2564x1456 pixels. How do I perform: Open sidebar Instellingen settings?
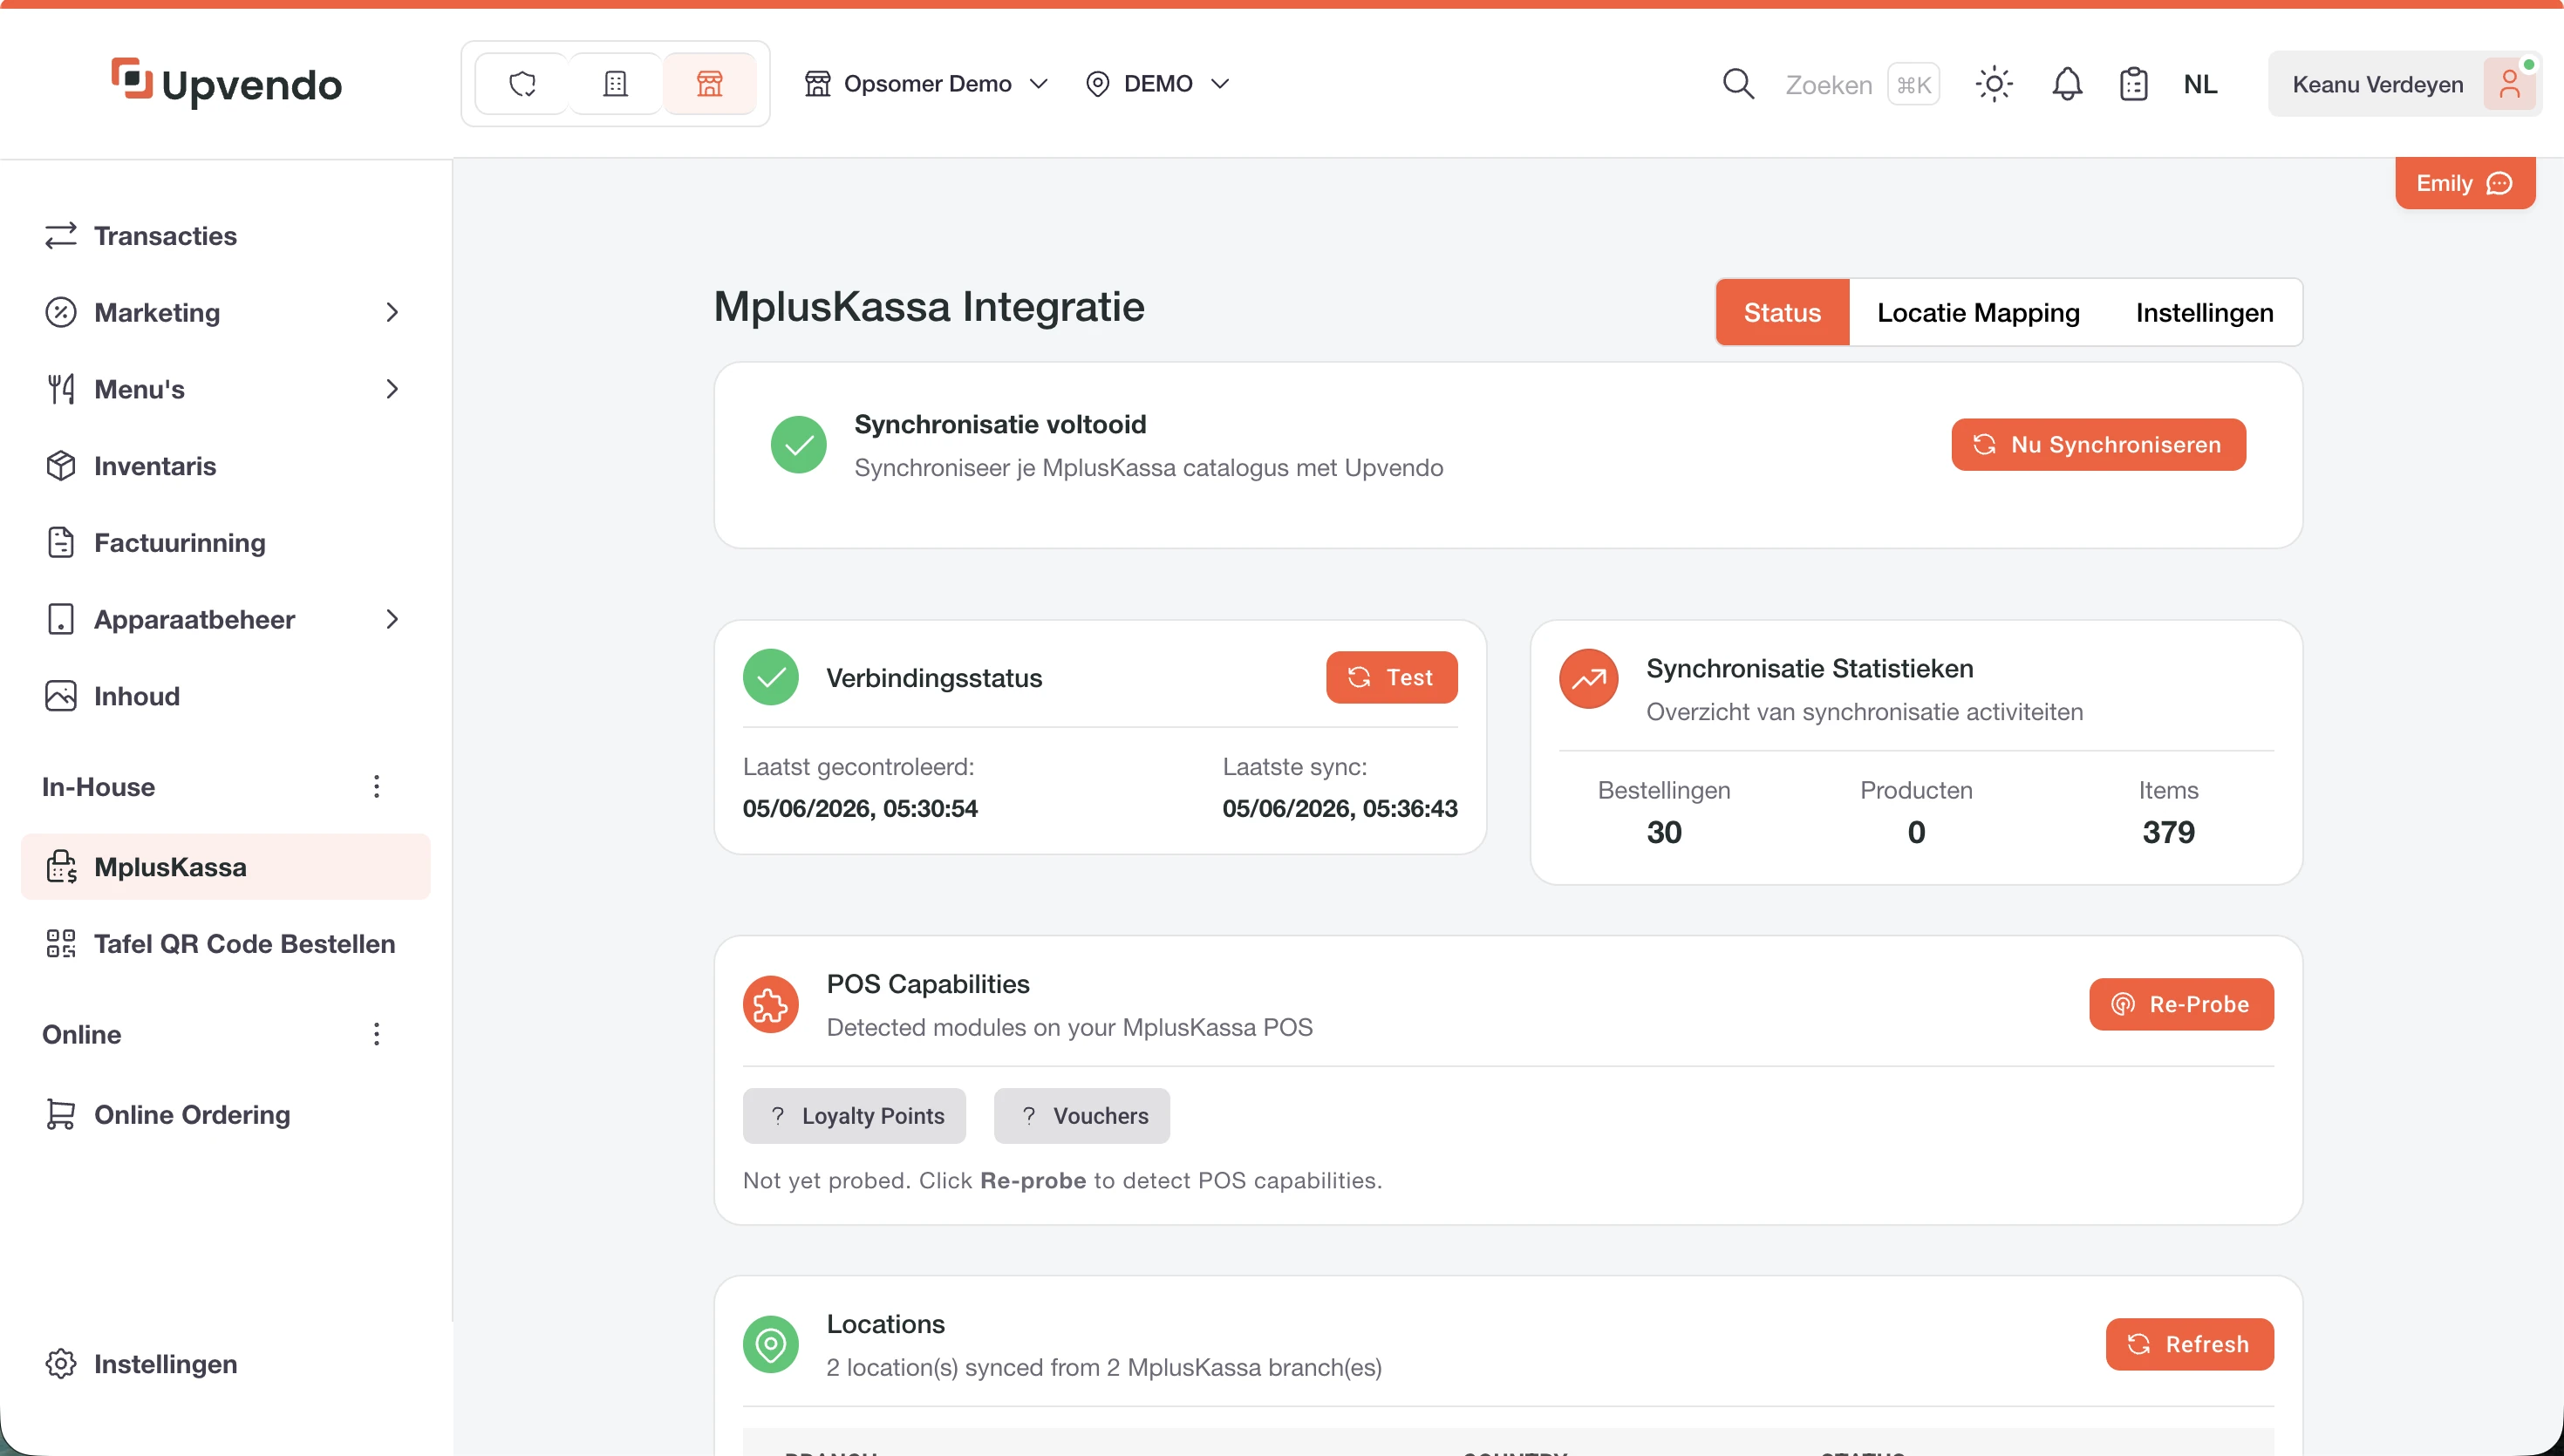point(225,1365)
